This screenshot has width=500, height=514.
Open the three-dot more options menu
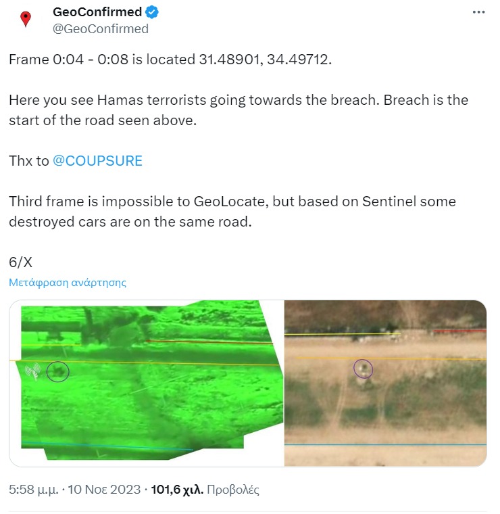478,12
